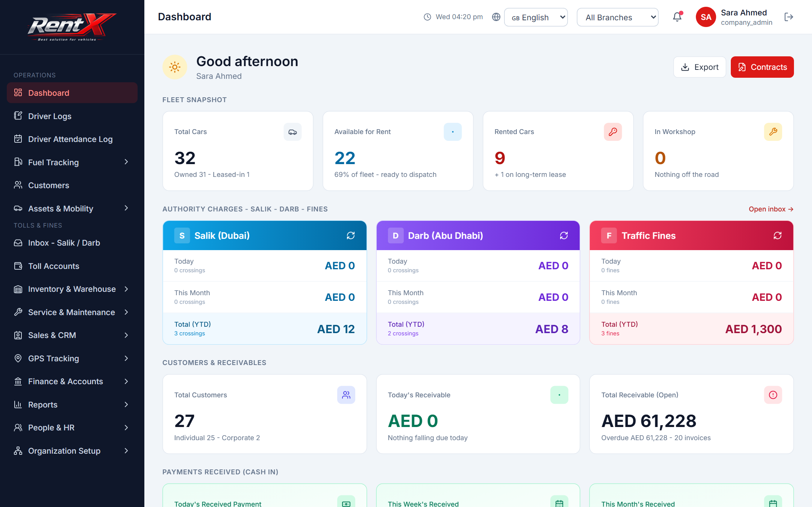Click the key icon on Rented Cars card
Viewport: 812px width, 507px height.
pyautogui.click(x=613, y=132)
